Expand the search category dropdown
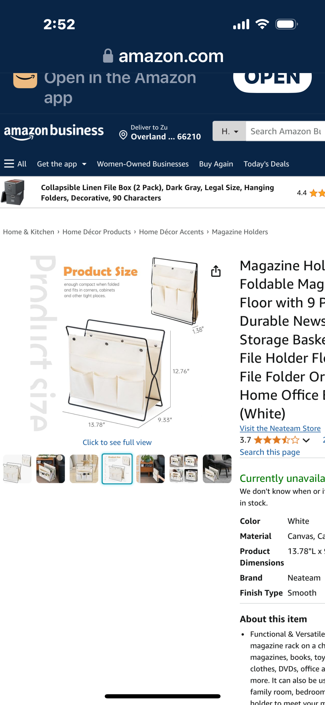 229,131
